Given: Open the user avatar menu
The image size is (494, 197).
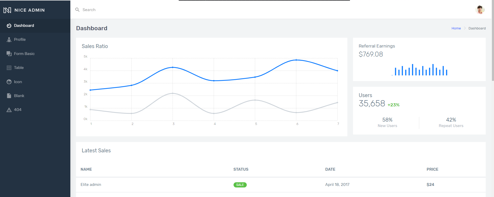Looking at the screenshot, I should click(480, 10).
